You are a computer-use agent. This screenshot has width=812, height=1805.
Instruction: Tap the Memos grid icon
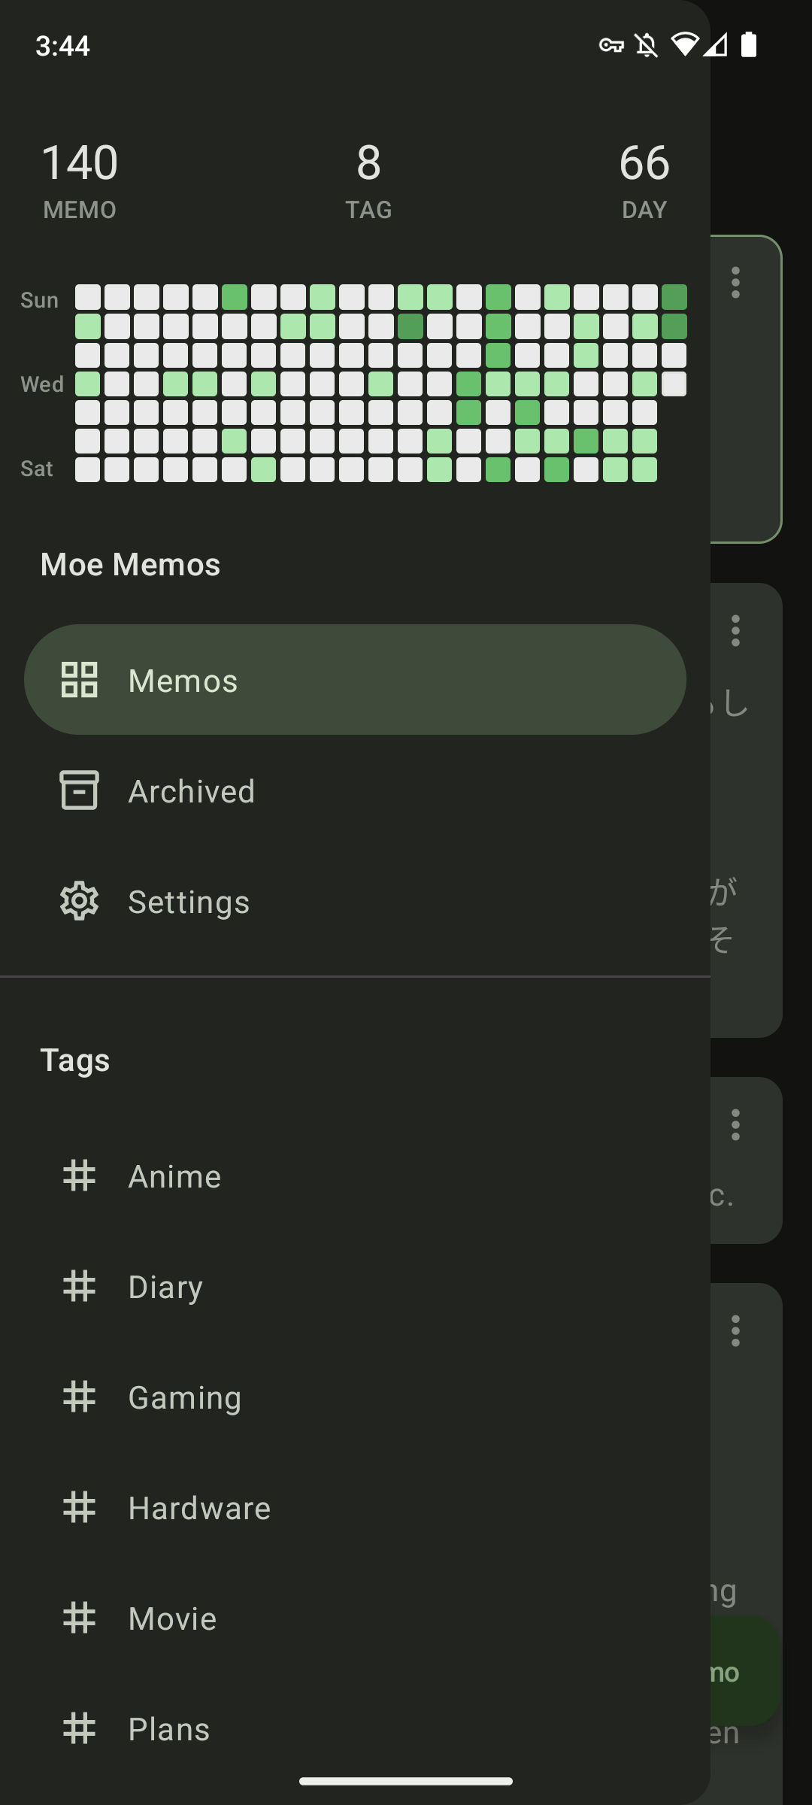click(x=79, y=680)
